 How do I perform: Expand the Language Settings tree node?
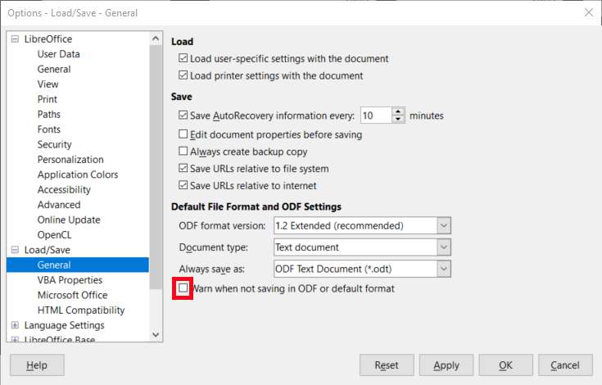15,325
